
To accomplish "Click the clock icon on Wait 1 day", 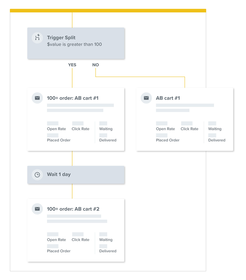I will coord(37,175).
